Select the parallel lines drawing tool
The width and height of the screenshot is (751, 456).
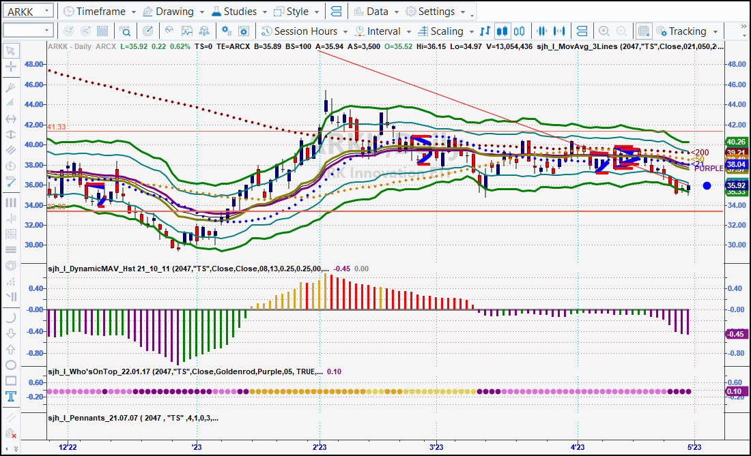pyautogui.click(x=10, y=149)
